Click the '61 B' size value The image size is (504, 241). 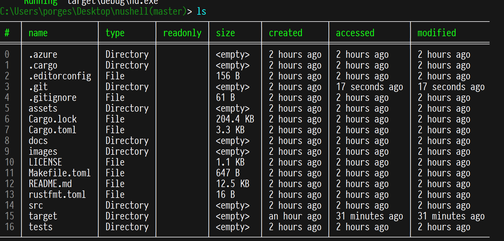[225, 98]
